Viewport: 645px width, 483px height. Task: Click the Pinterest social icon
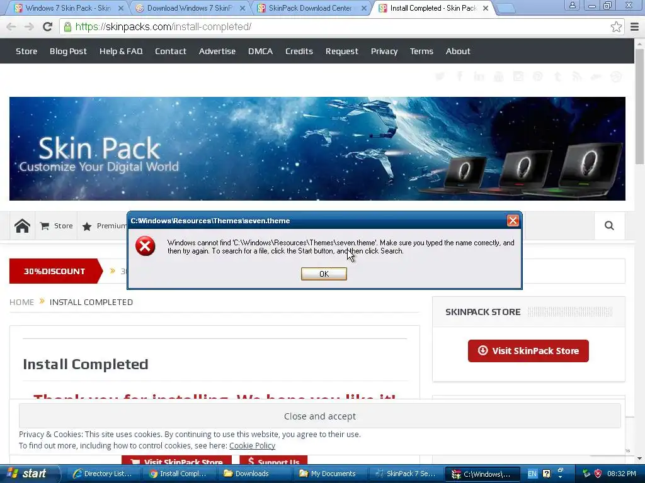538,76
